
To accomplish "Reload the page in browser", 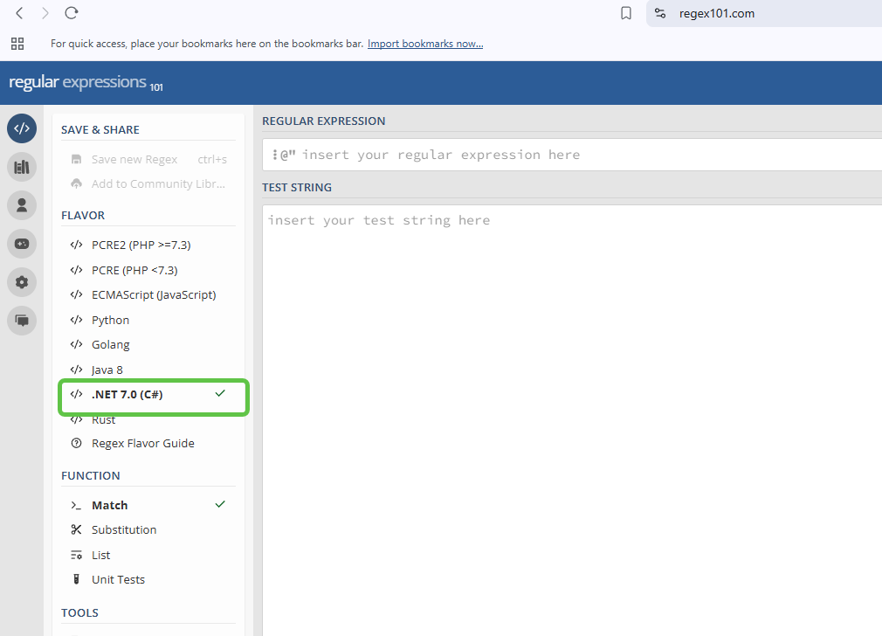I will (x=72, y=13).
